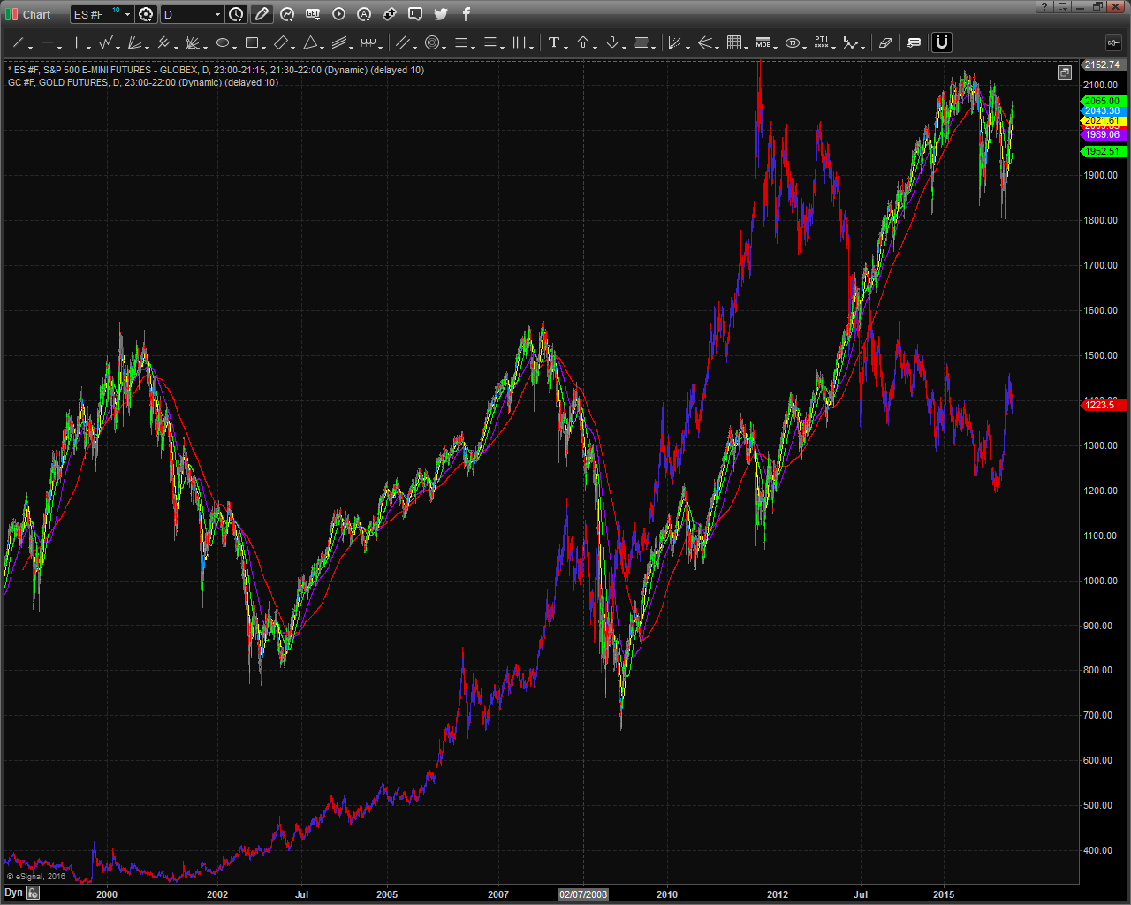The width and height of the screenshot is (1131, 905).
Task: Select the rectangle drawing tool
Action: coord(252,42)
